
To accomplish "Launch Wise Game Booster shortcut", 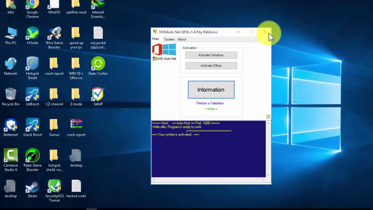I will pos(54,38).
